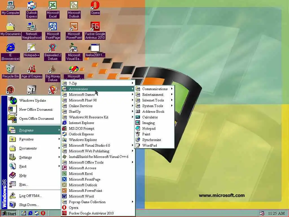Viewport: 289px width, 217px height.
Task: Expand the Internet Tools submenu
Action: tap(154, 100)
